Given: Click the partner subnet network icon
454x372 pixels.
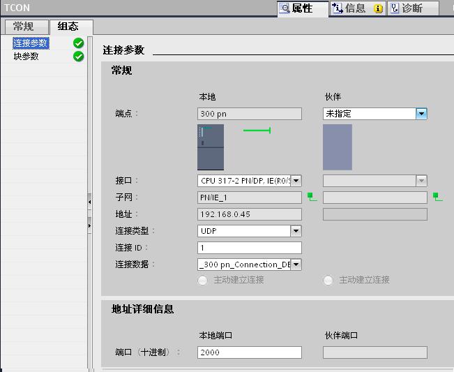Looking at the screenshot, I should tap(437, 197).
